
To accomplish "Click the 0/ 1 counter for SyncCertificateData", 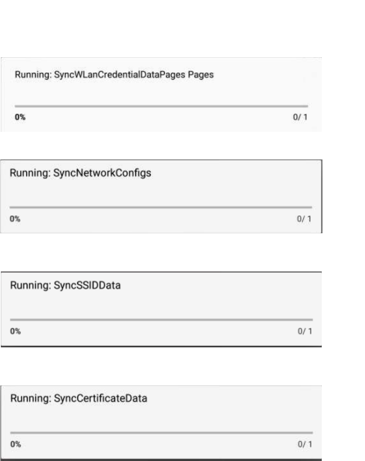I will pos(305,444).
